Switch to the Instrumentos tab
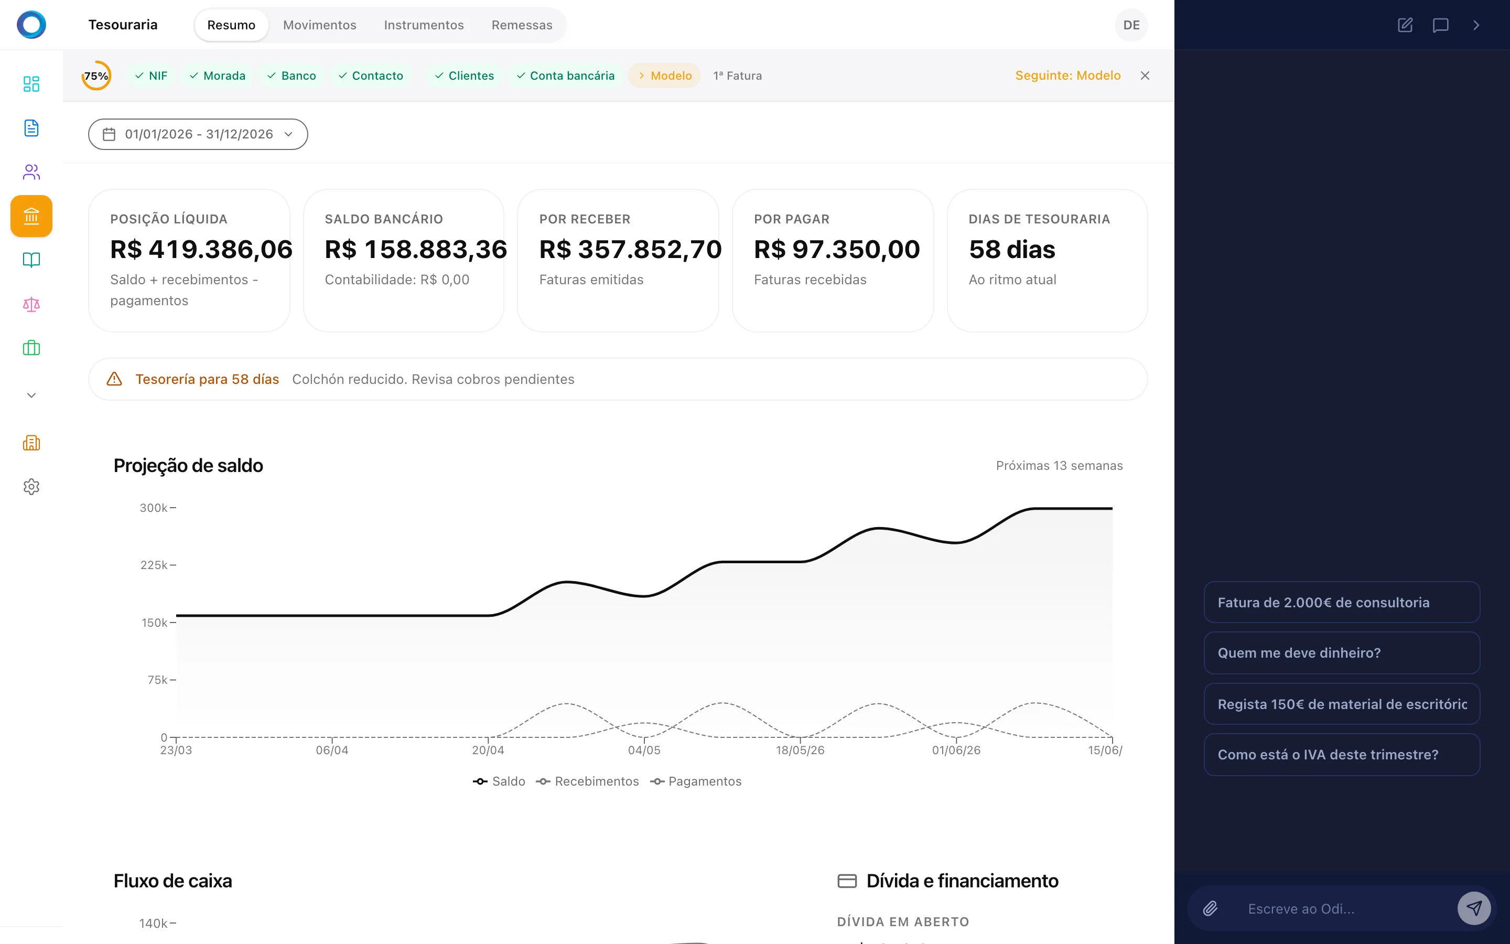1510x944 pixels. (x=424, y=25)
